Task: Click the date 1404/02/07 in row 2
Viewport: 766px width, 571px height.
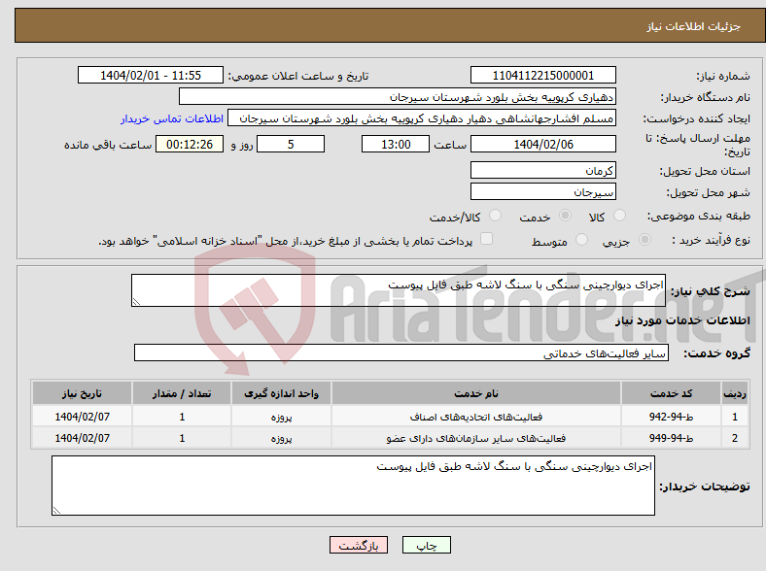Action: point(82,438)
